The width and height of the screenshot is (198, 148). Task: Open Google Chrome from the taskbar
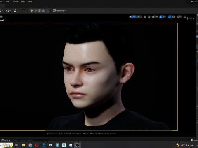pyautogui.click(x=30, y=145)
